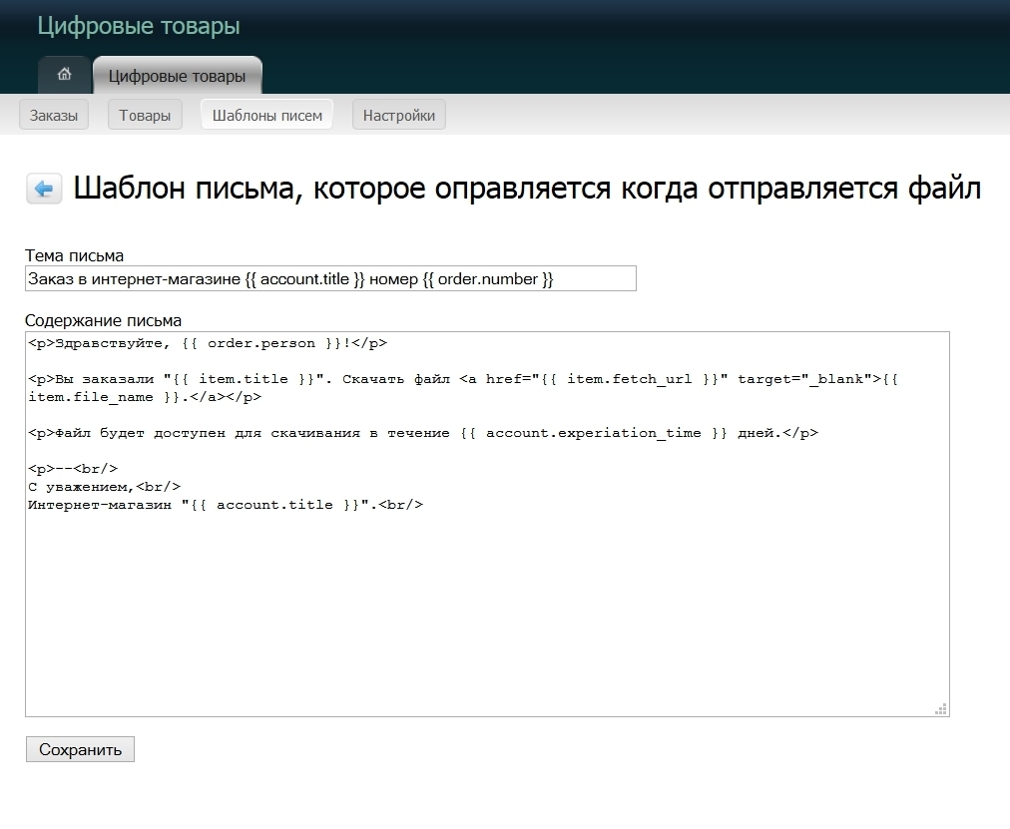1010x829 pixels.
Task: Switch to the Цифровые товары tab
Action: click(177, 76)
